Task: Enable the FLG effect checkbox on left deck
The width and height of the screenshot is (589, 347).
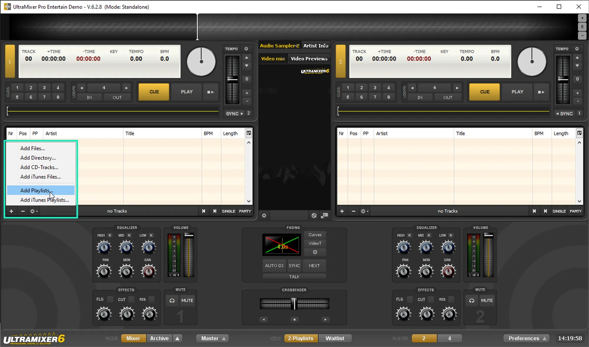Action: (x=110, y=299)
